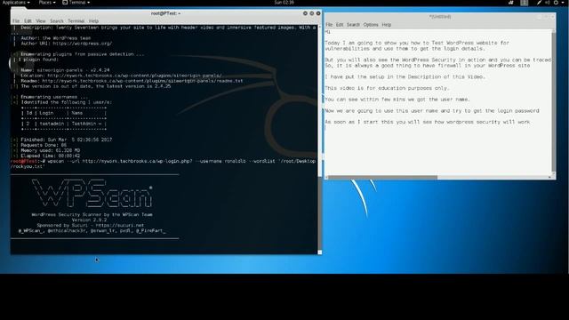569x320 pixels.
Task: Click 'Today I am going to show you' line
Action: (417, 43)
